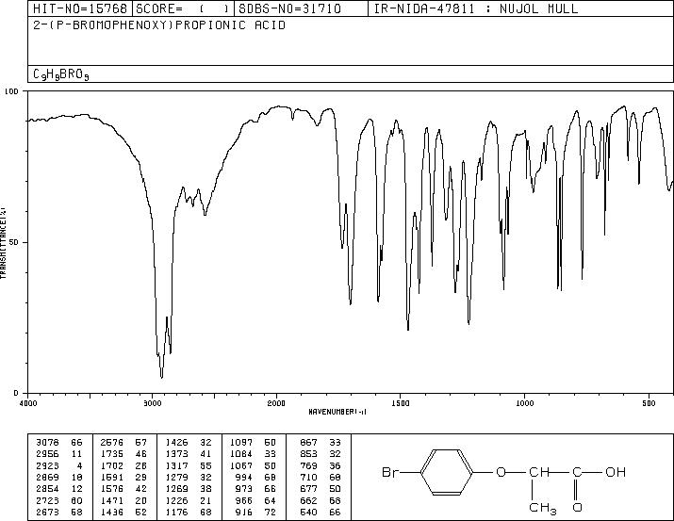The height and width of the screenshot is (521, 674).
Task: Click the TRANSMITTANCE y-axis title
Action: (3, 242)
